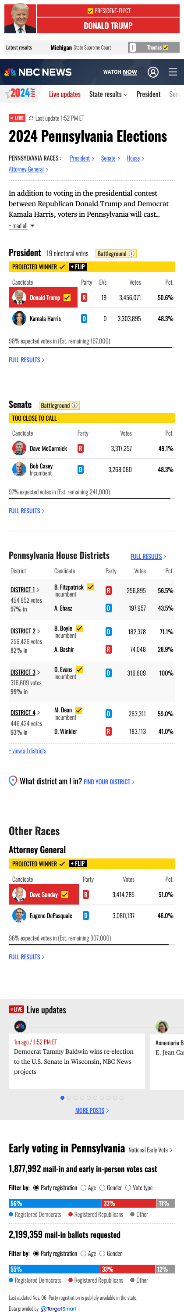Open the President nav tab
The width and height of the screenshot is (184, 1316).
[149, 94]
